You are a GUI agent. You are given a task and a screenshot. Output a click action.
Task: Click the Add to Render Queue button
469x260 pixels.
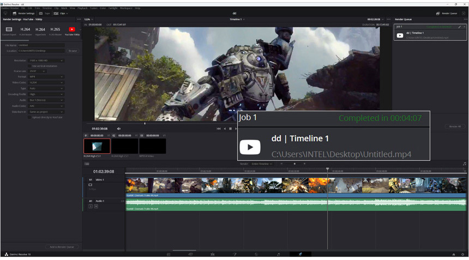(x=62, y=247)
